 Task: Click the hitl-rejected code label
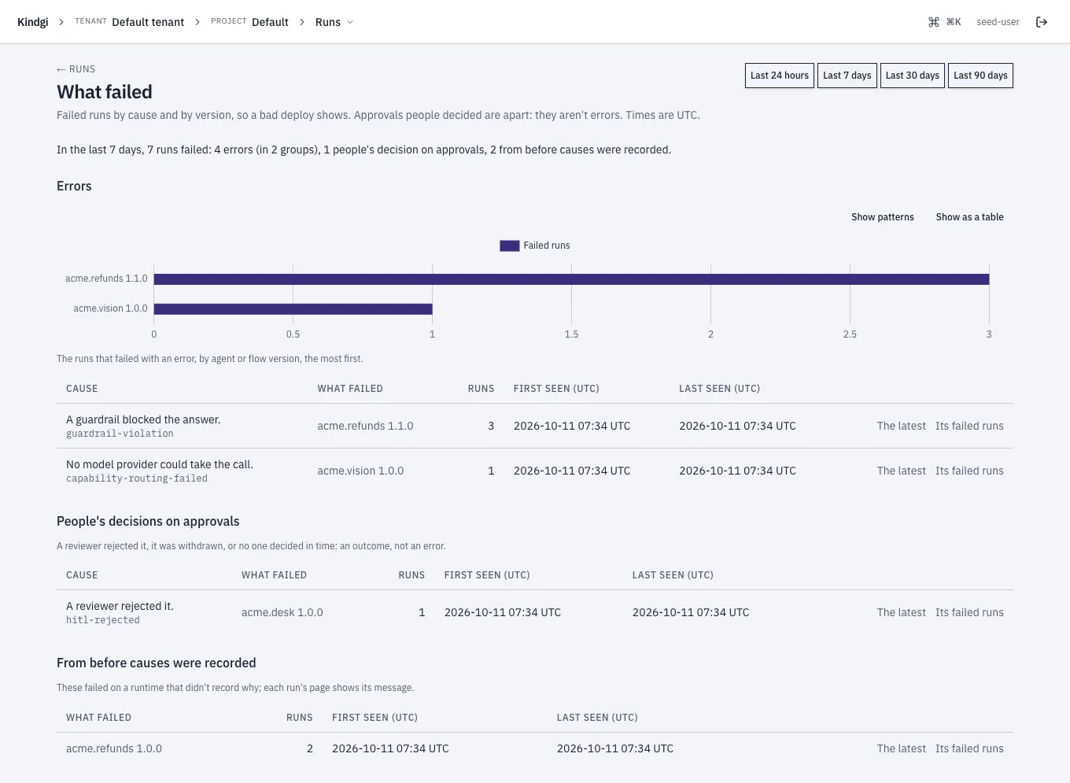click(103, 620)
